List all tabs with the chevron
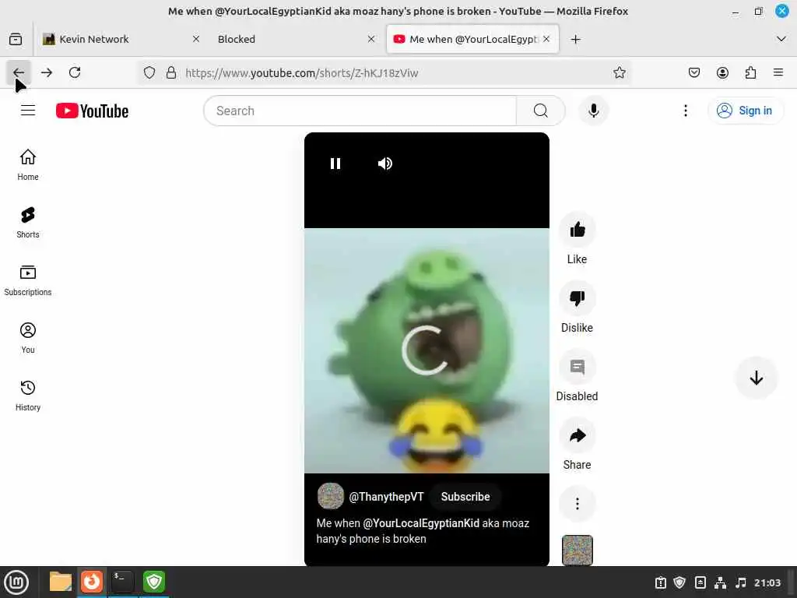 pyautogui.click(x=781, y=39)
